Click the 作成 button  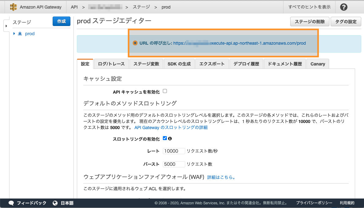[62, 21]
